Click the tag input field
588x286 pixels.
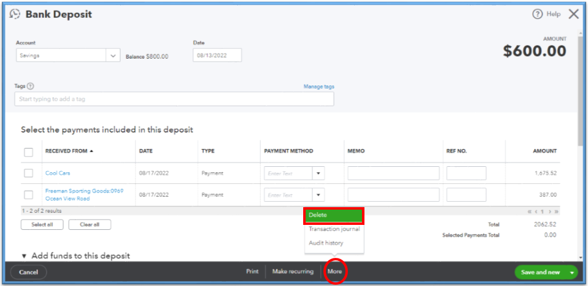(x=174, y=99)
